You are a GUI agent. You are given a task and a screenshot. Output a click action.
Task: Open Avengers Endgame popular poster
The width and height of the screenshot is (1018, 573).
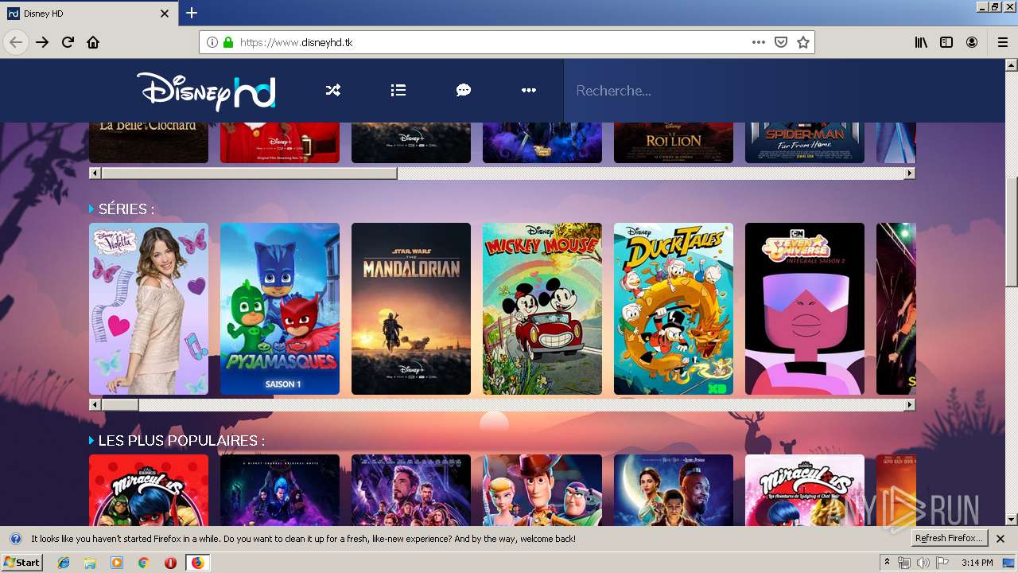point(411,489)
